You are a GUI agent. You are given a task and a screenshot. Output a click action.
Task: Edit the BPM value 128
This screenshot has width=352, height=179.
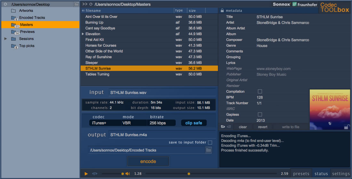click(260, 97)
